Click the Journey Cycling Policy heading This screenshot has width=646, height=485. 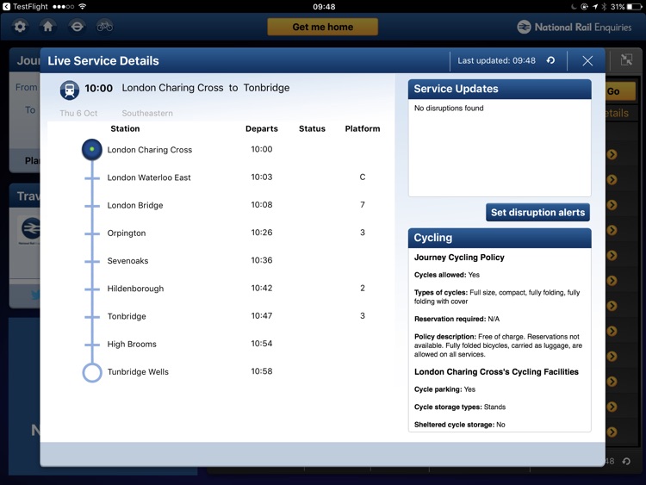tap(459, 257)
